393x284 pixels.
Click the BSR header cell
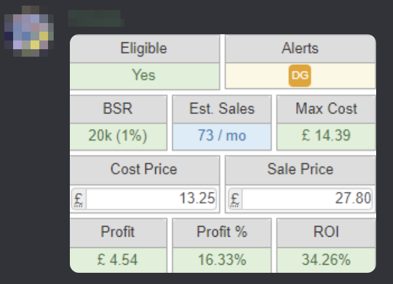point(119,109)
